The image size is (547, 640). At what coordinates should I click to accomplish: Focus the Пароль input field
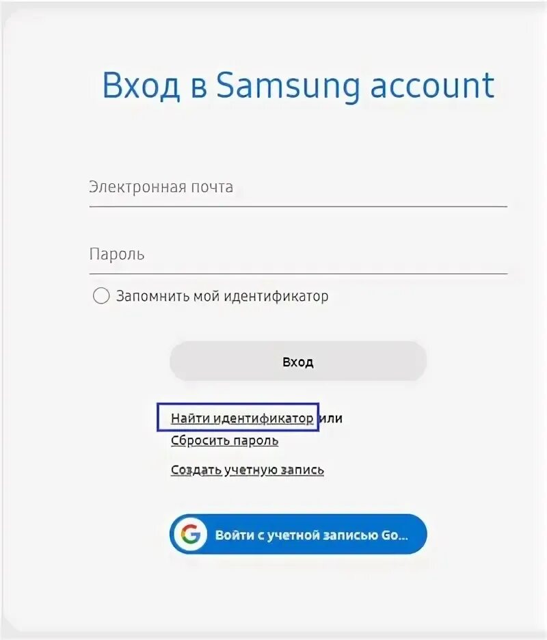tap(298, 256)
